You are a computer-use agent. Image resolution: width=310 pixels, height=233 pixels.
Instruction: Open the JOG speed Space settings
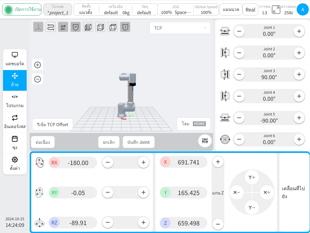coord(176,9)
